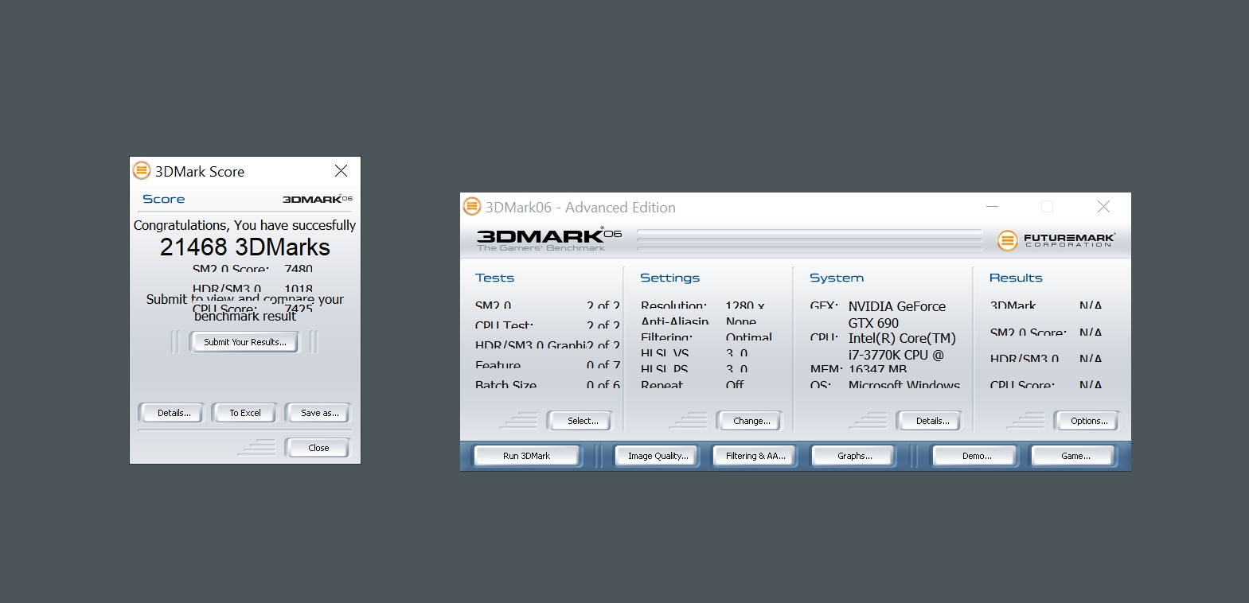
Task: Click the Save as... button
Action: point(319,413)
